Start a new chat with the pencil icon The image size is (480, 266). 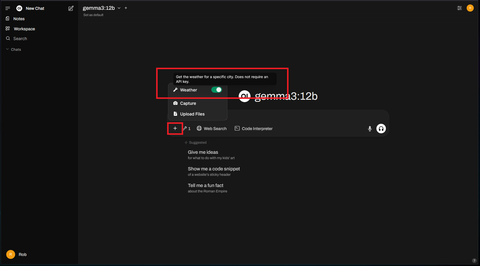(x=71, y=8)
